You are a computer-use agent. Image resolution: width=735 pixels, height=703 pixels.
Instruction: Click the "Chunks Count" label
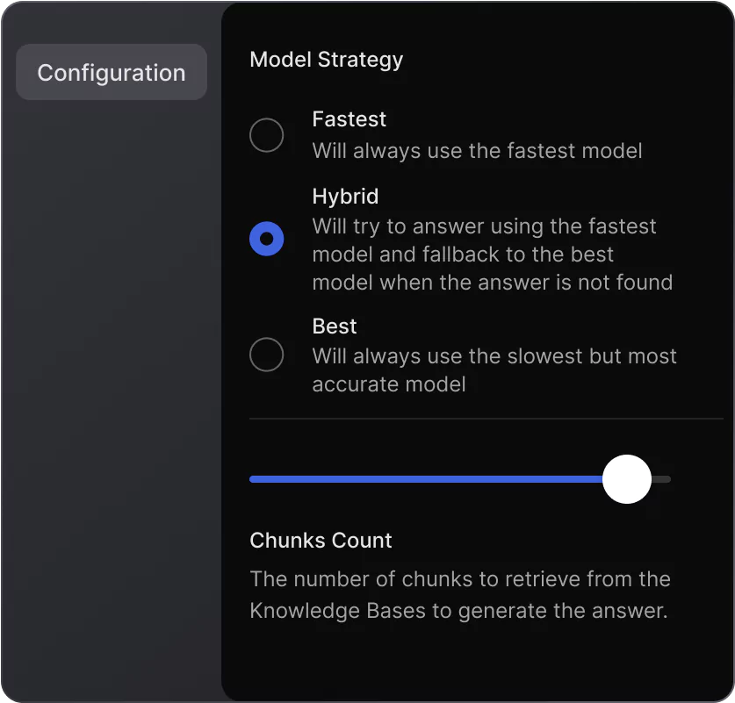[321, 541]
